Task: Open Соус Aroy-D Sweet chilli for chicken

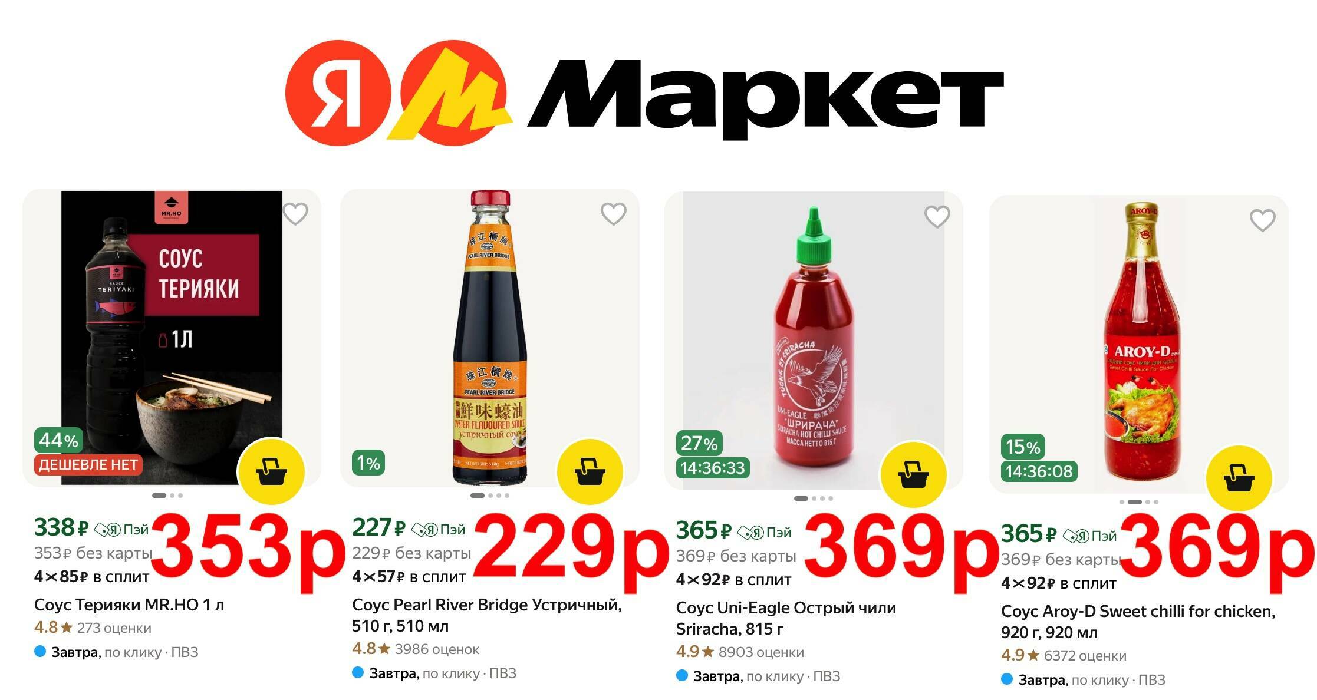Action: point(1138,622)
